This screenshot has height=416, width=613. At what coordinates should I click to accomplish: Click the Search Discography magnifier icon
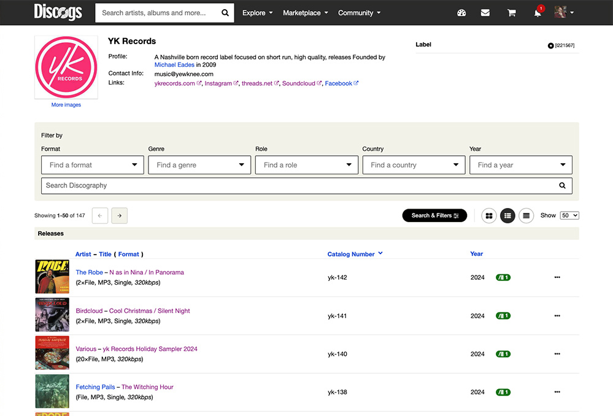tap(562, 185)
